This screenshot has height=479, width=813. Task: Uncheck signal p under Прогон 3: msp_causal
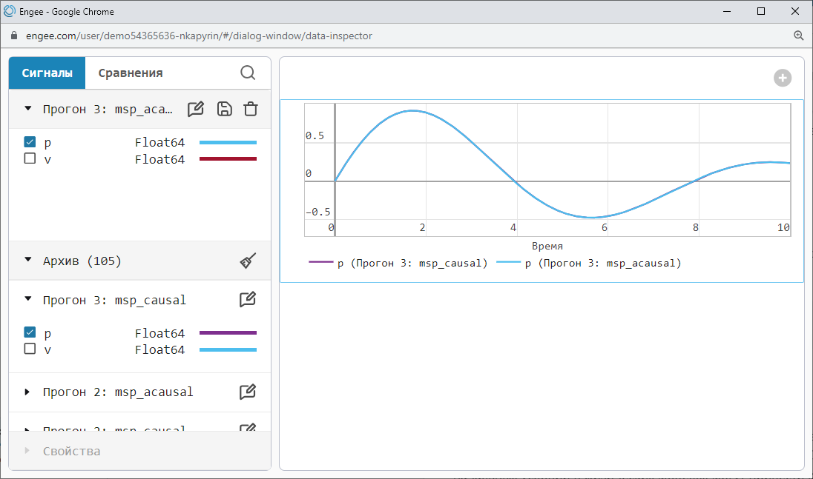point(30,332)
